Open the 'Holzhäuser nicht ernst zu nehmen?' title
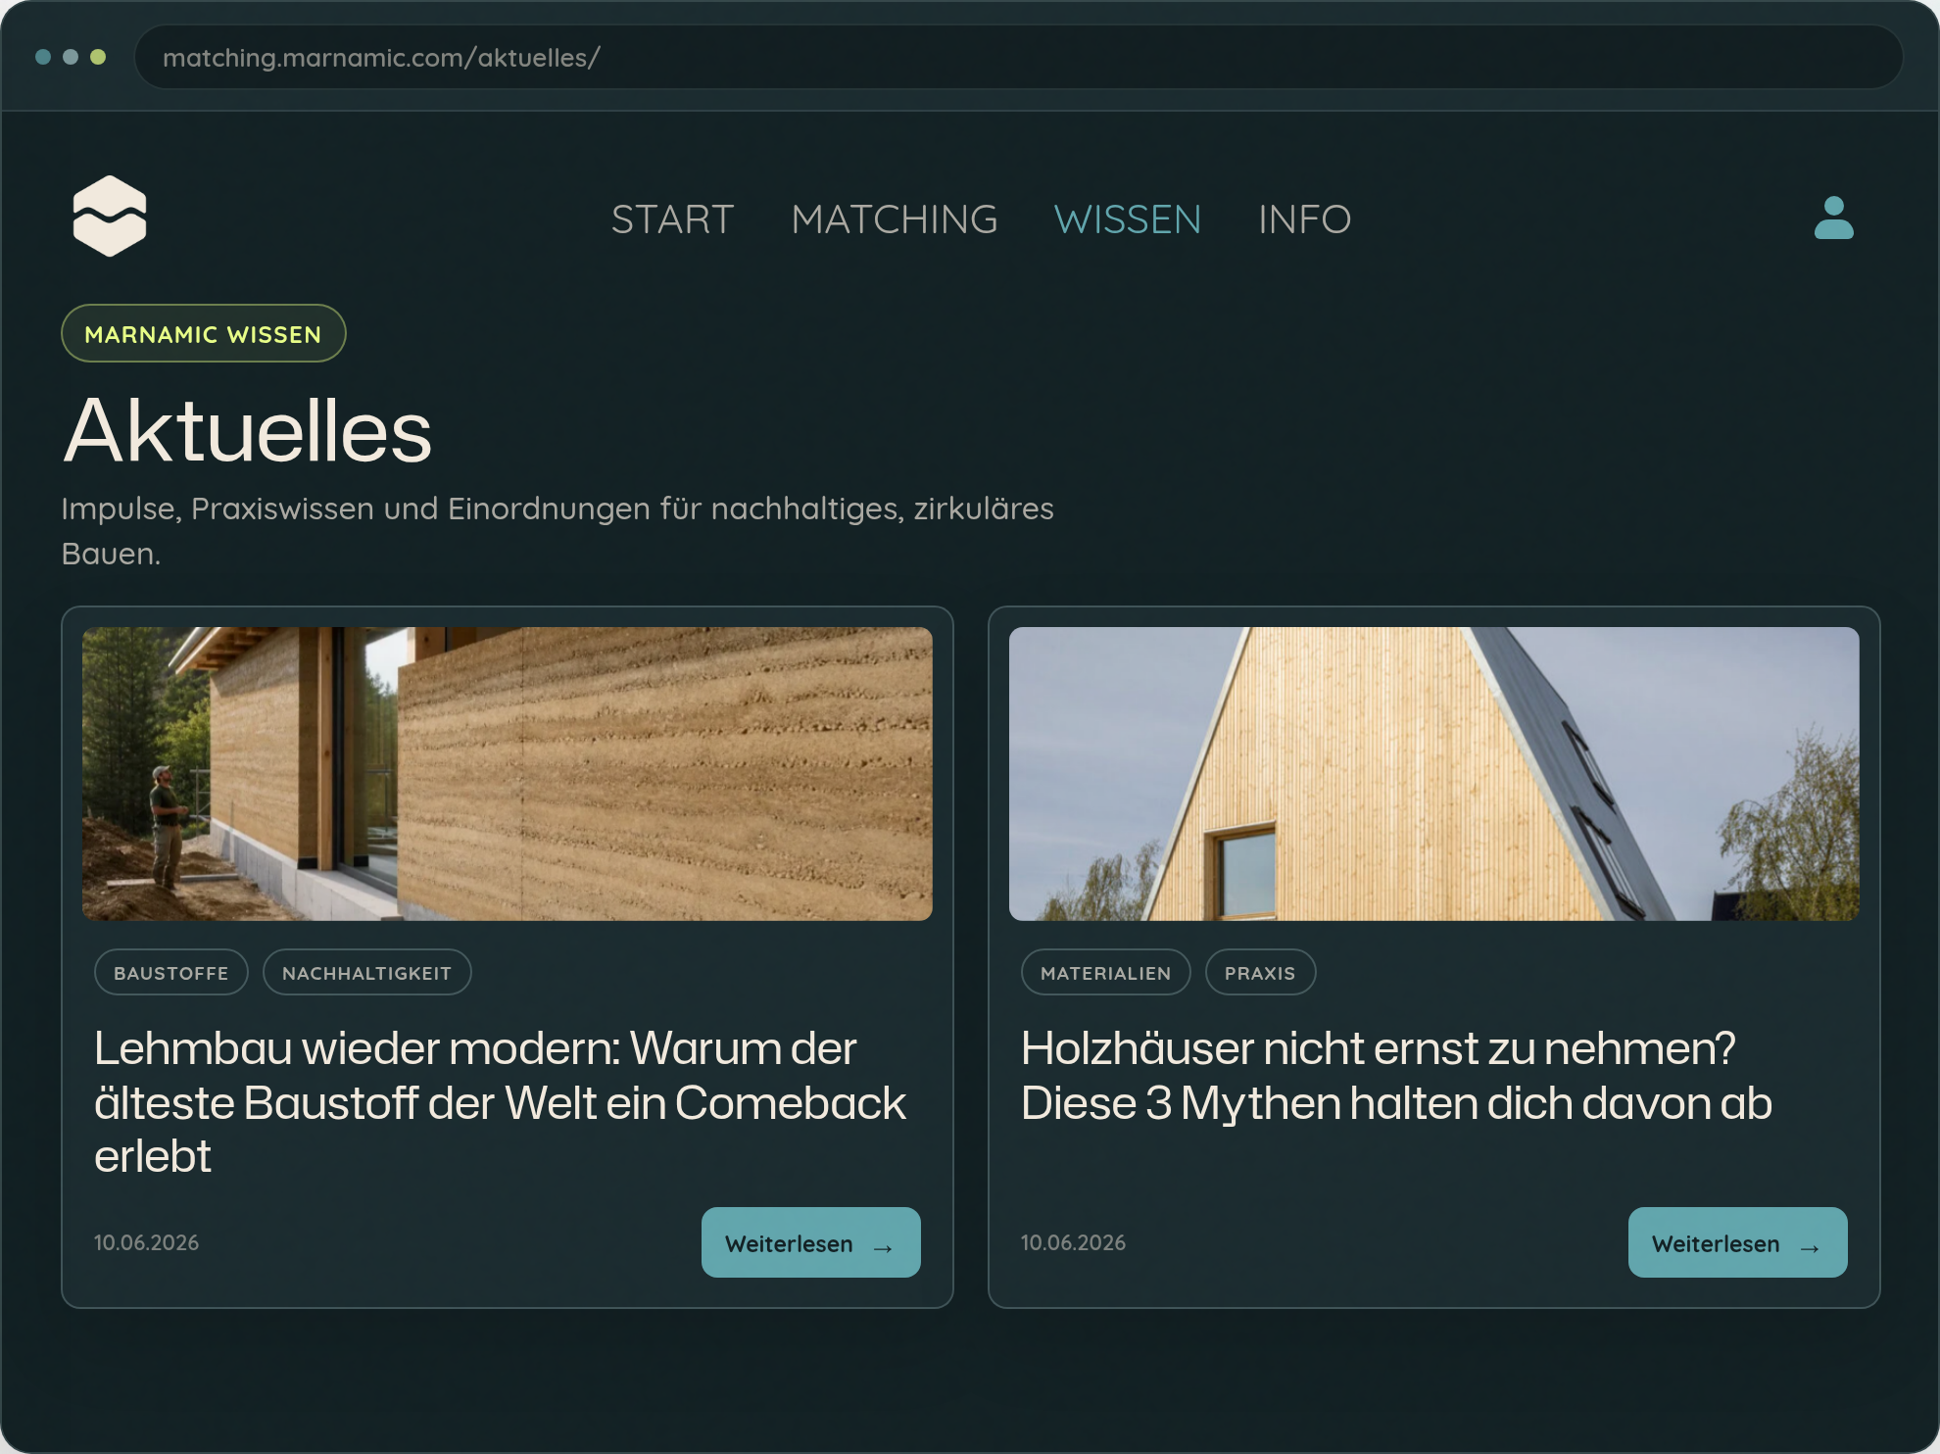This screenshot has height=1454, width=1940. [1396, 1076]
